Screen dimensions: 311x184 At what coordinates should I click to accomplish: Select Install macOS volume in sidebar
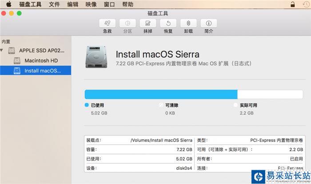click(x=42, y=70)
